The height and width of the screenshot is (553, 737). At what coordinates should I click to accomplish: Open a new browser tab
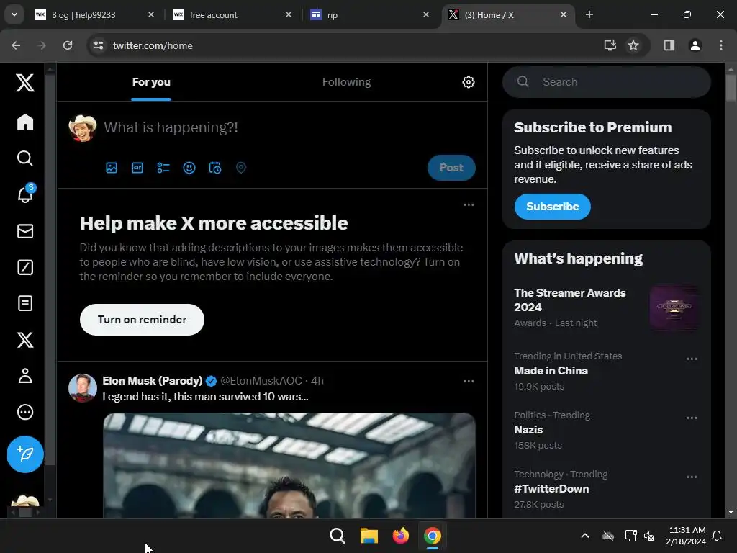click(x=589, y=14)
